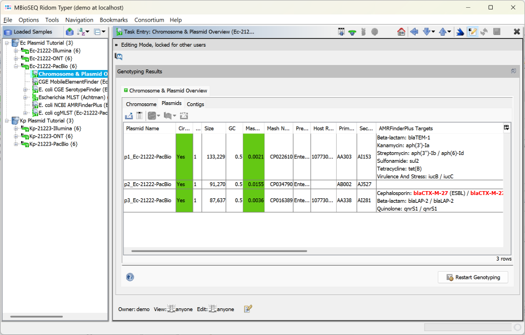The image size is (525, 335).
Task: Switch to the Contigs tab
Action: point(195,104)
